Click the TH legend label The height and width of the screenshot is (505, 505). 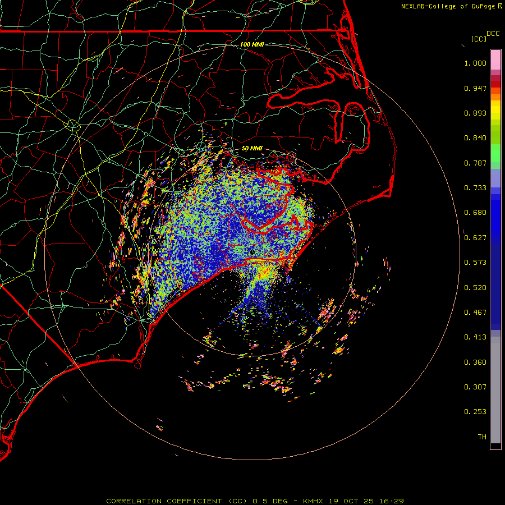482,437
